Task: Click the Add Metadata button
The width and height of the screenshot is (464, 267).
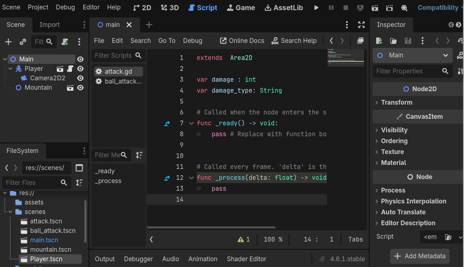Action: tap(420, 256)
